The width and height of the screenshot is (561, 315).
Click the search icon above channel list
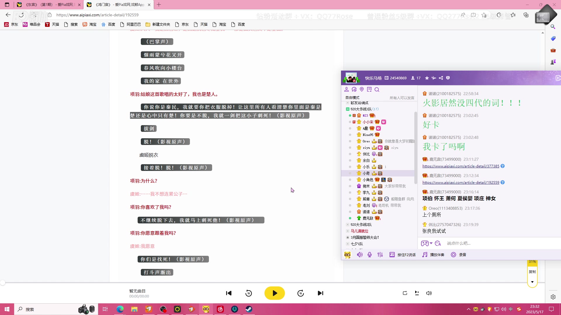377,90
